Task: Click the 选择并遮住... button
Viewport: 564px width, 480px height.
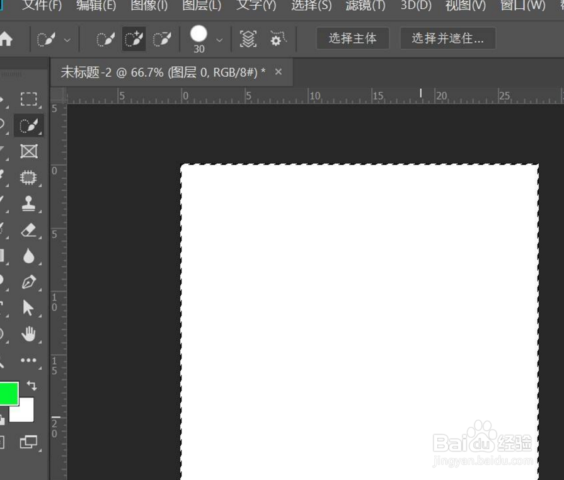Action: [448, 38]
